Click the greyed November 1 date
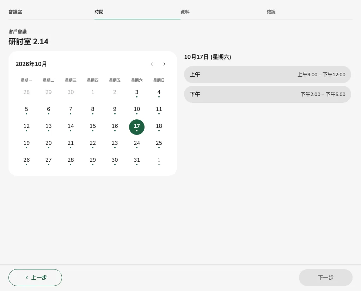The width and height of the screenshot is (361, 291). point(159,161)
